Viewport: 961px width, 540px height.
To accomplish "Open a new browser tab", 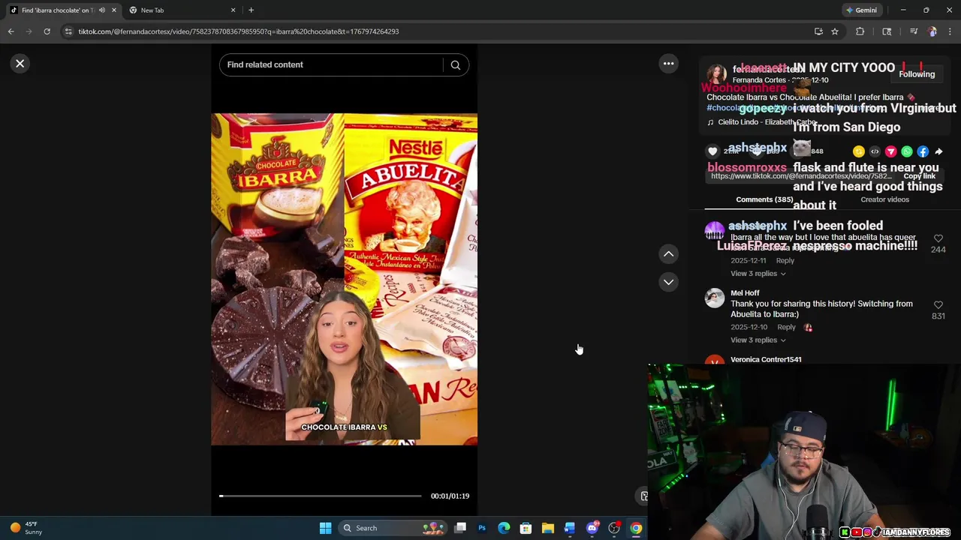I will tap(251, 10).
